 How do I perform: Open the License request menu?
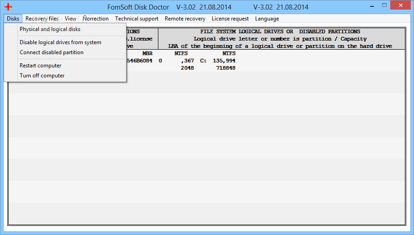click(230, 19)
